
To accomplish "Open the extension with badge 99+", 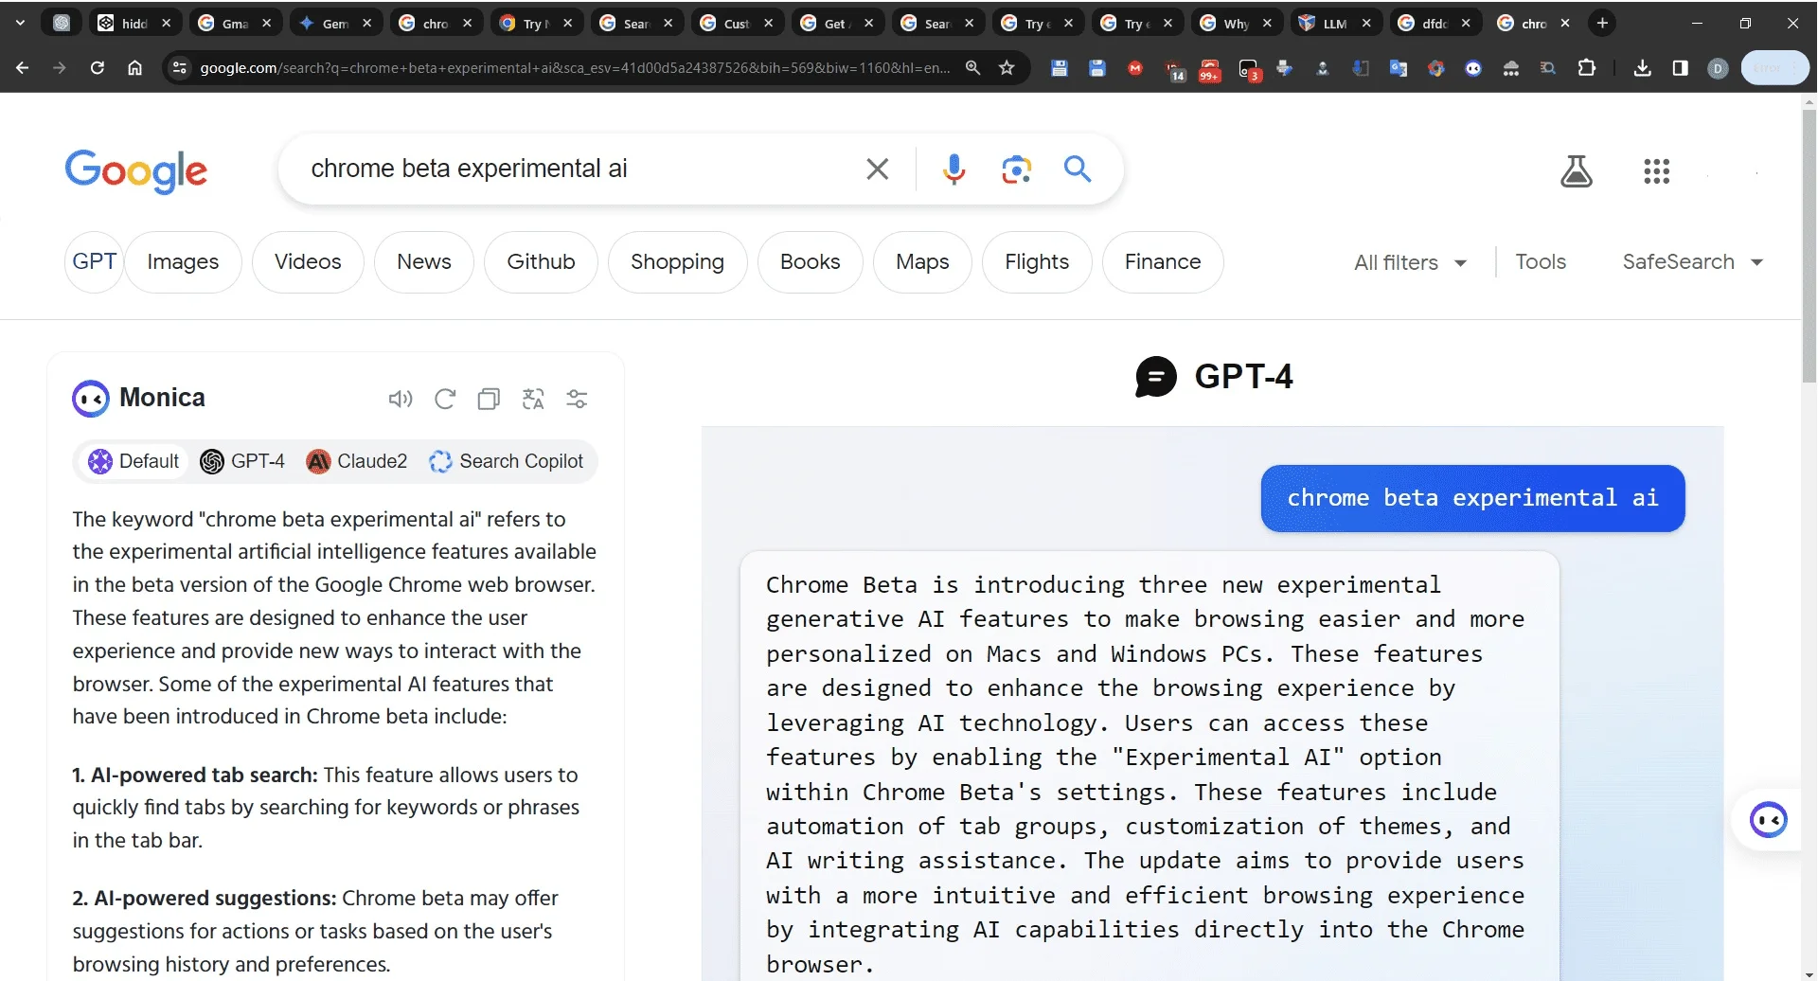I will tap(1209, 70).
